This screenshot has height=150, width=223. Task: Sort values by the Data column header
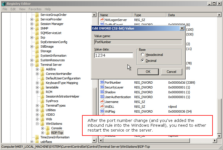pos(192,15)
